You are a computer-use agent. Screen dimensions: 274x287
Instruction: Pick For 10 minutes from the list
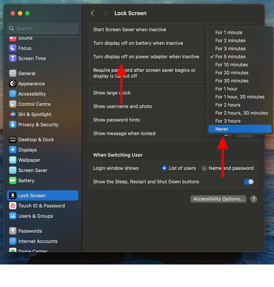[x=231, y=64]
